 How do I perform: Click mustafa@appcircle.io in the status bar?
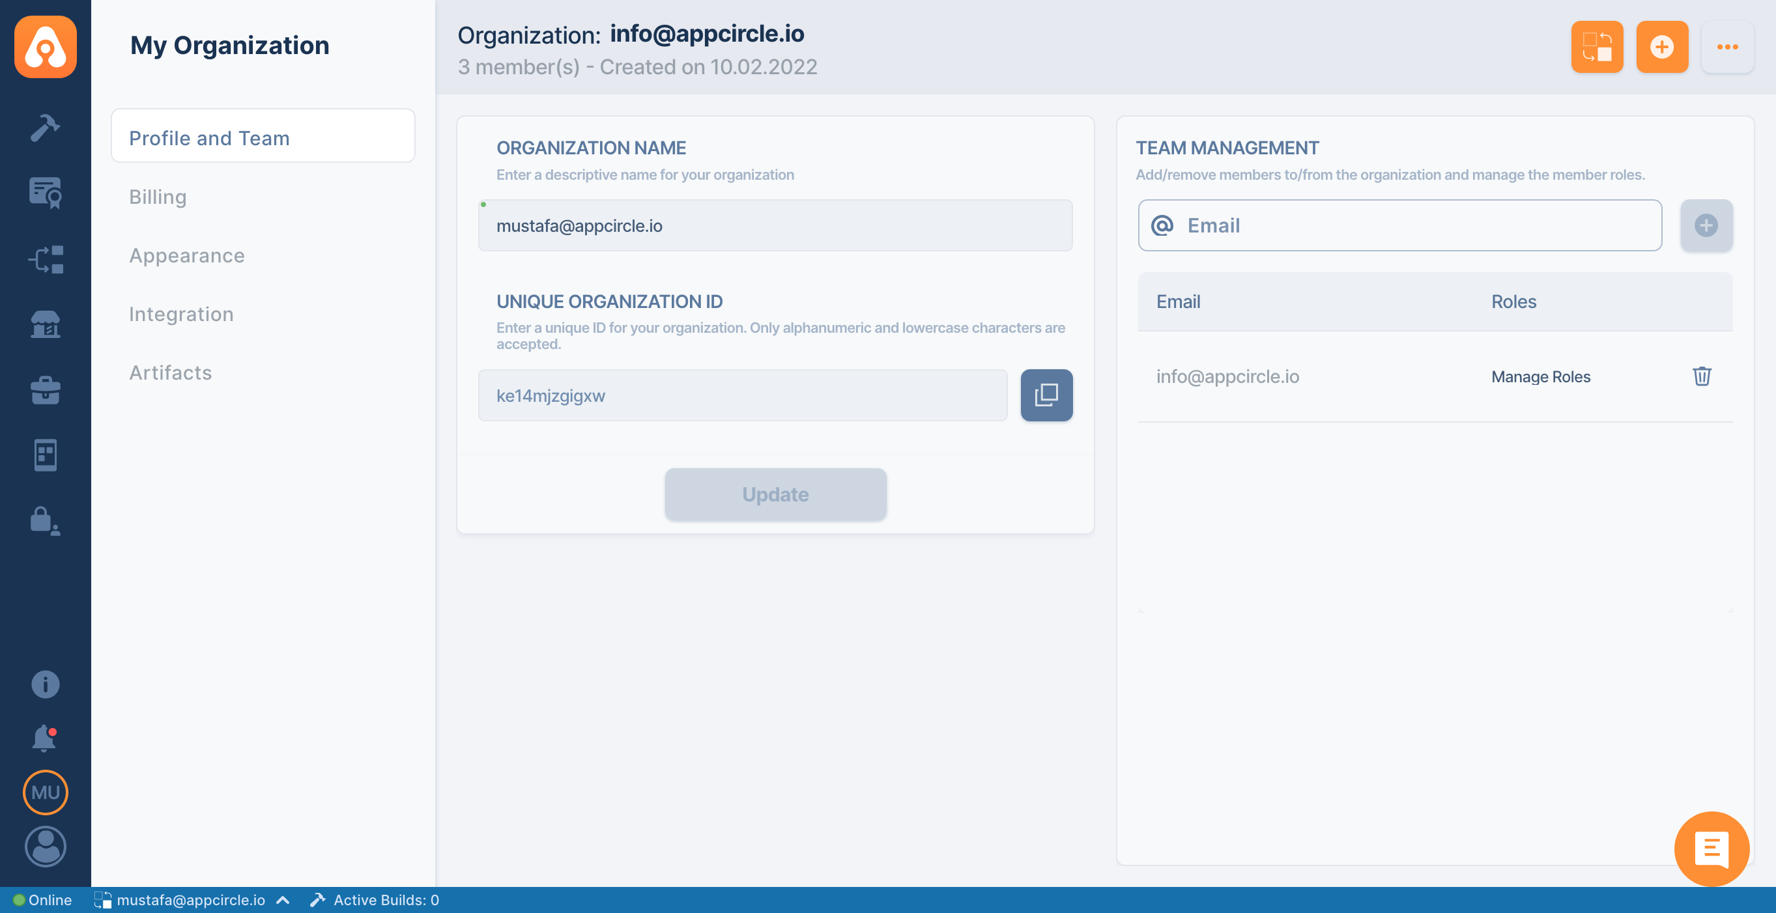pyautogui.click(x=191, y=900)
